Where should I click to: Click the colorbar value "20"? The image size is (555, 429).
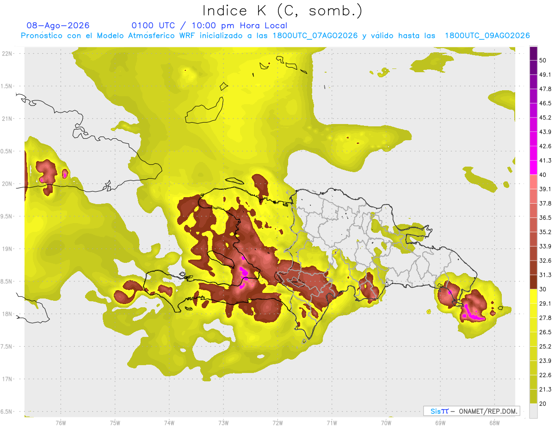tap(543, 404)
